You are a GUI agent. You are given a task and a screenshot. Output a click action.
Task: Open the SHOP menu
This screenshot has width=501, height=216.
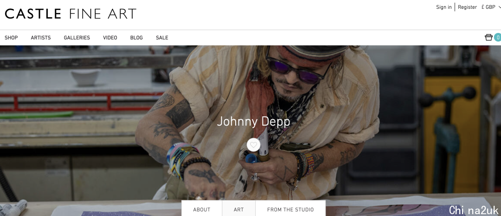[x=11, y=38]
